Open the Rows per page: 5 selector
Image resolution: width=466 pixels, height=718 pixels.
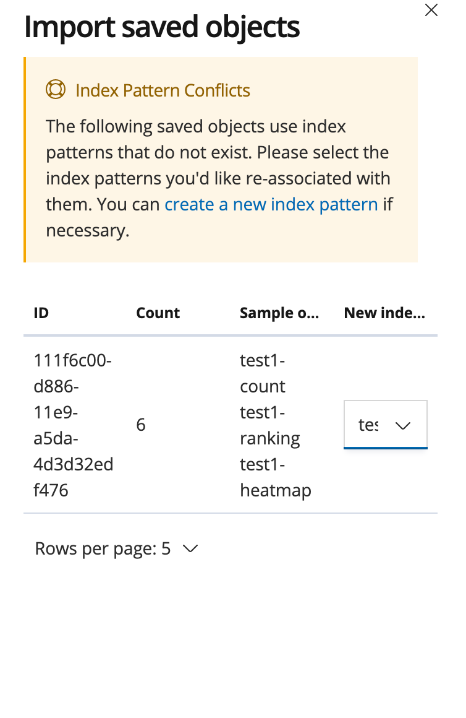coord(117,548)
